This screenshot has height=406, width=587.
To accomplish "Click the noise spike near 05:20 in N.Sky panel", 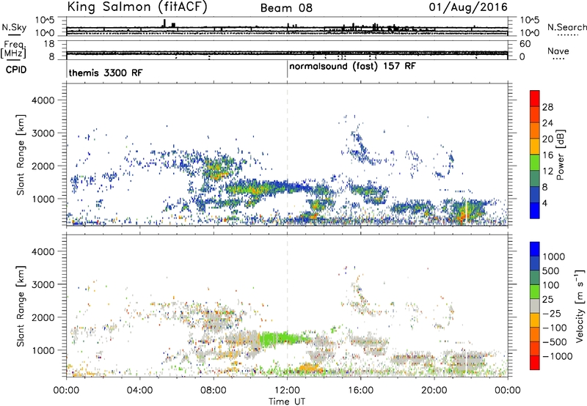I will coord(164,23).
